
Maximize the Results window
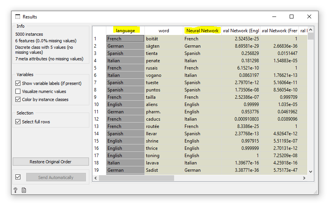click(292, 17)
